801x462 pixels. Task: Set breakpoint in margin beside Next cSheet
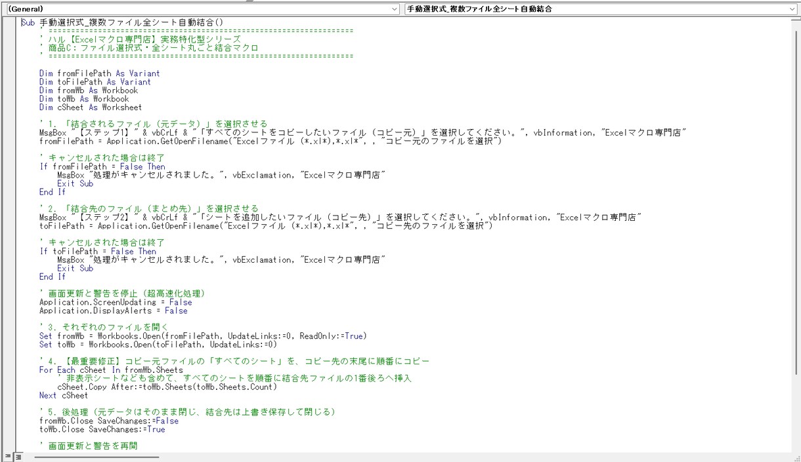pos(11,395)
